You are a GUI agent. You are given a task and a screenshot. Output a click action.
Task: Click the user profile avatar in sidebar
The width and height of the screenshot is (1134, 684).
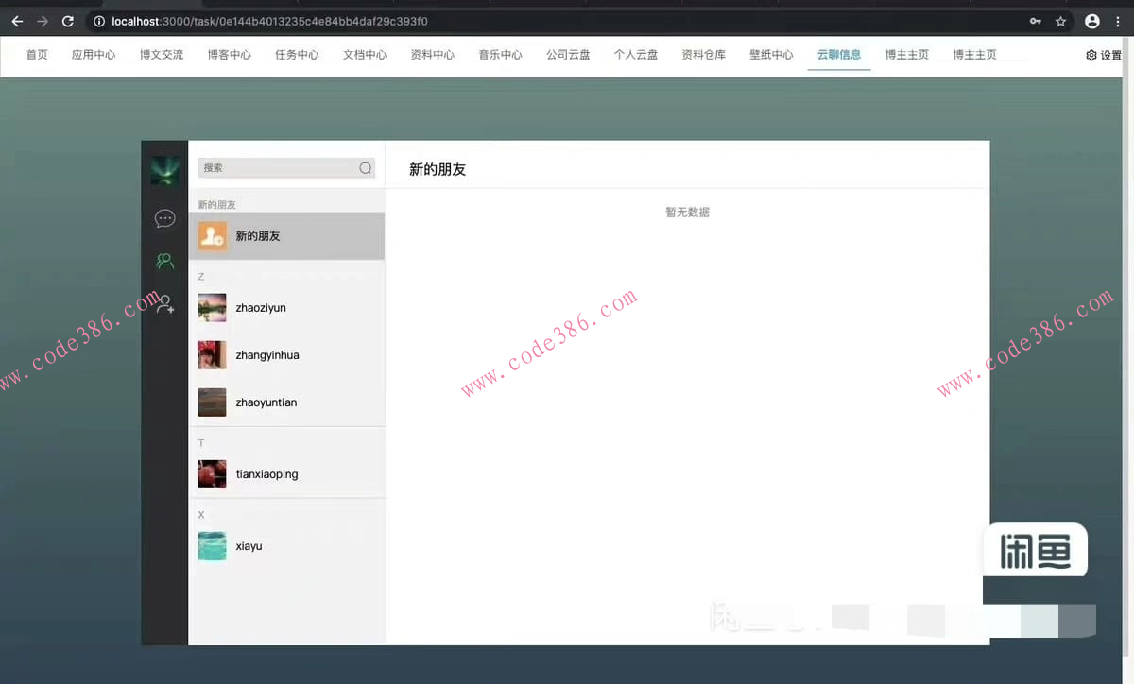click(164, 171)
